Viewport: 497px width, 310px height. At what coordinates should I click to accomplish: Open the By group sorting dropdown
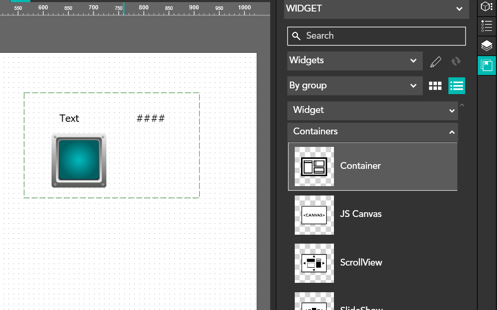coord(354,86)
